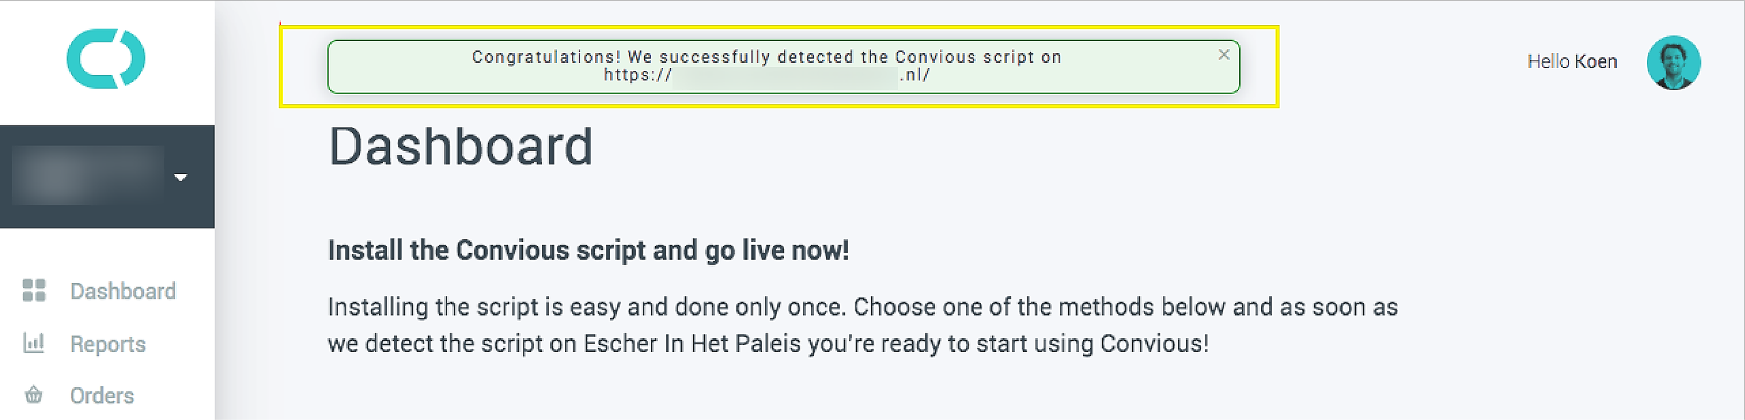
Task: Open the Reports menu item
Action: [108, 344]
